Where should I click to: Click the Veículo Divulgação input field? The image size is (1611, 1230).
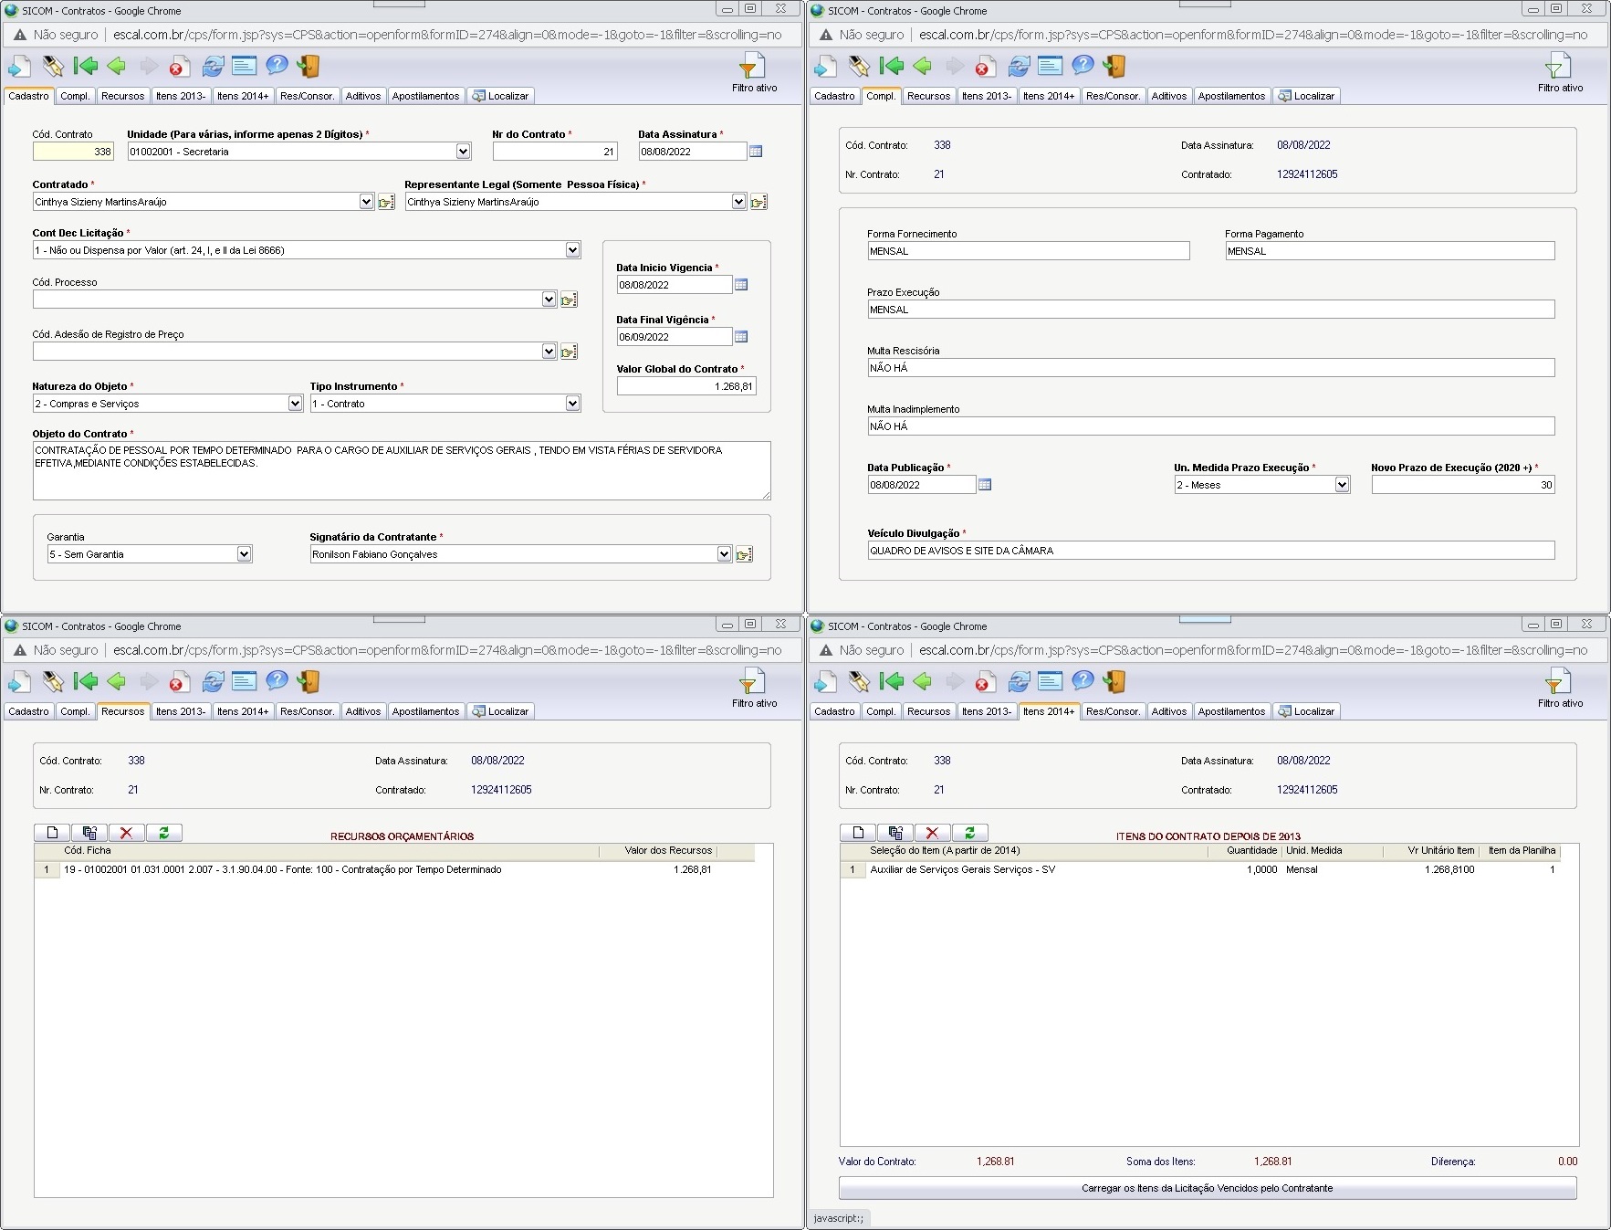pos(1210,551)
